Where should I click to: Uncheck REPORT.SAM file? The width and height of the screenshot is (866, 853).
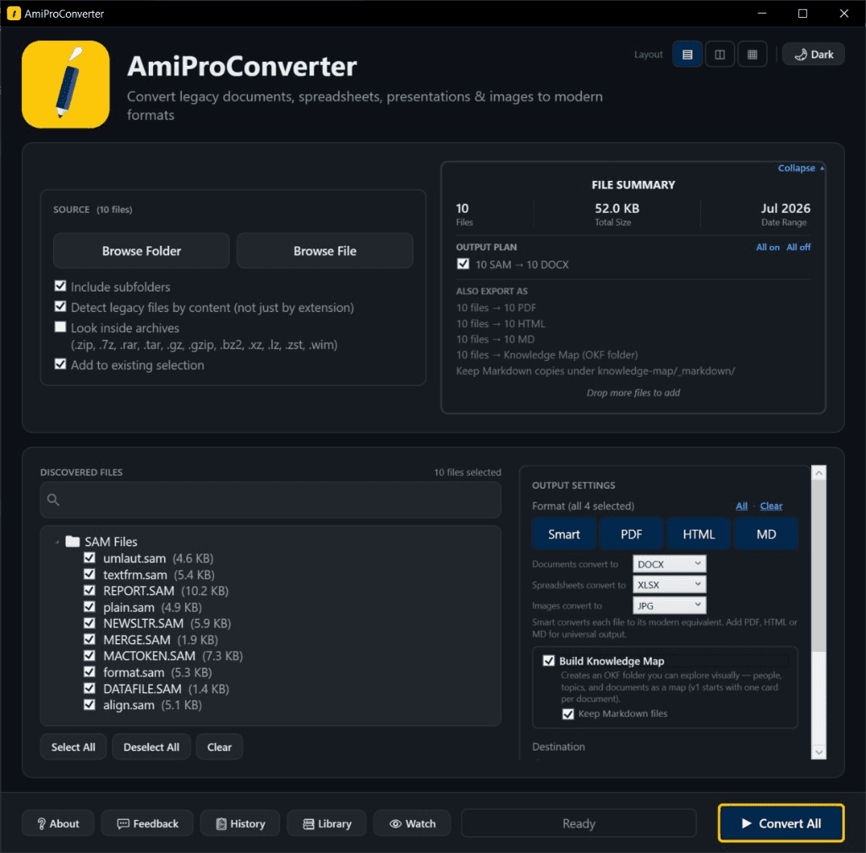click(x=89, y=590)
